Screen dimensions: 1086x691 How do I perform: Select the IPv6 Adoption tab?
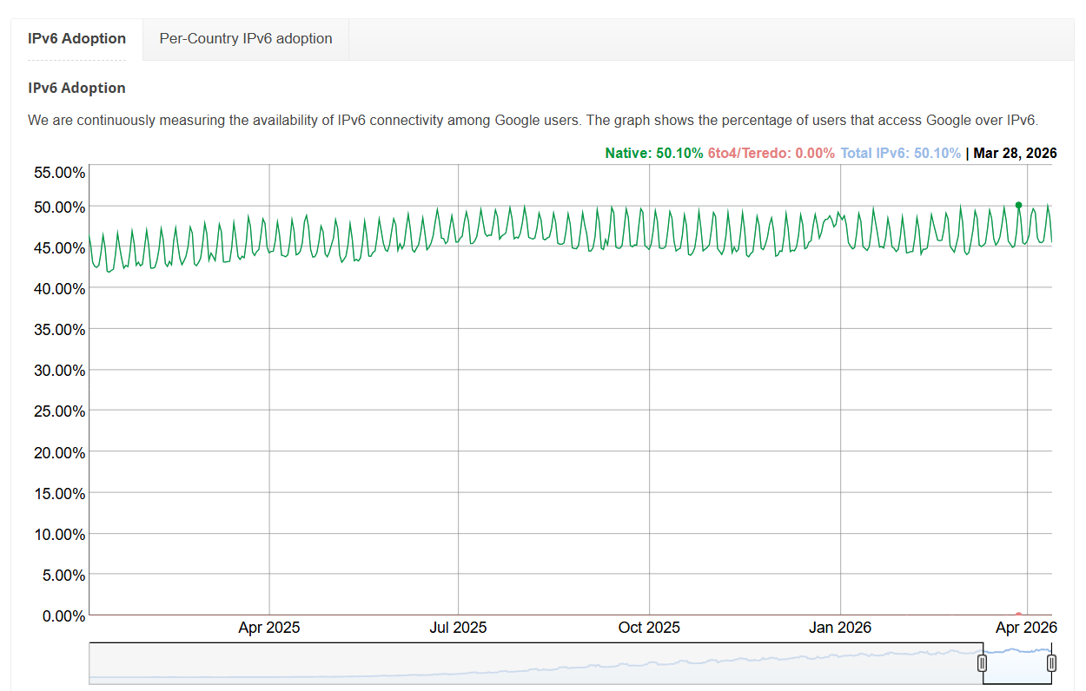[76, 39]
